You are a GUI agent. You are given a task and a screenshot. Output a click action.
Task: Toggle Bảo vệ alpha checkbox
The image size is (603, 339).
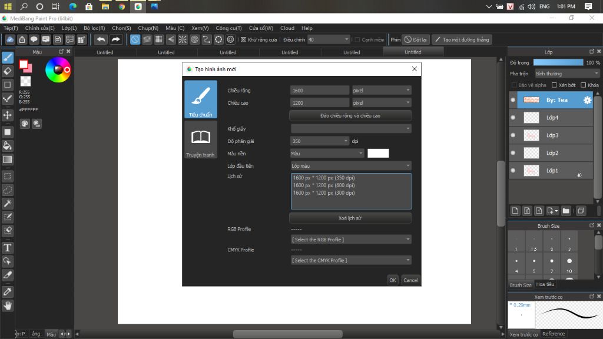(x=513, y=85)
